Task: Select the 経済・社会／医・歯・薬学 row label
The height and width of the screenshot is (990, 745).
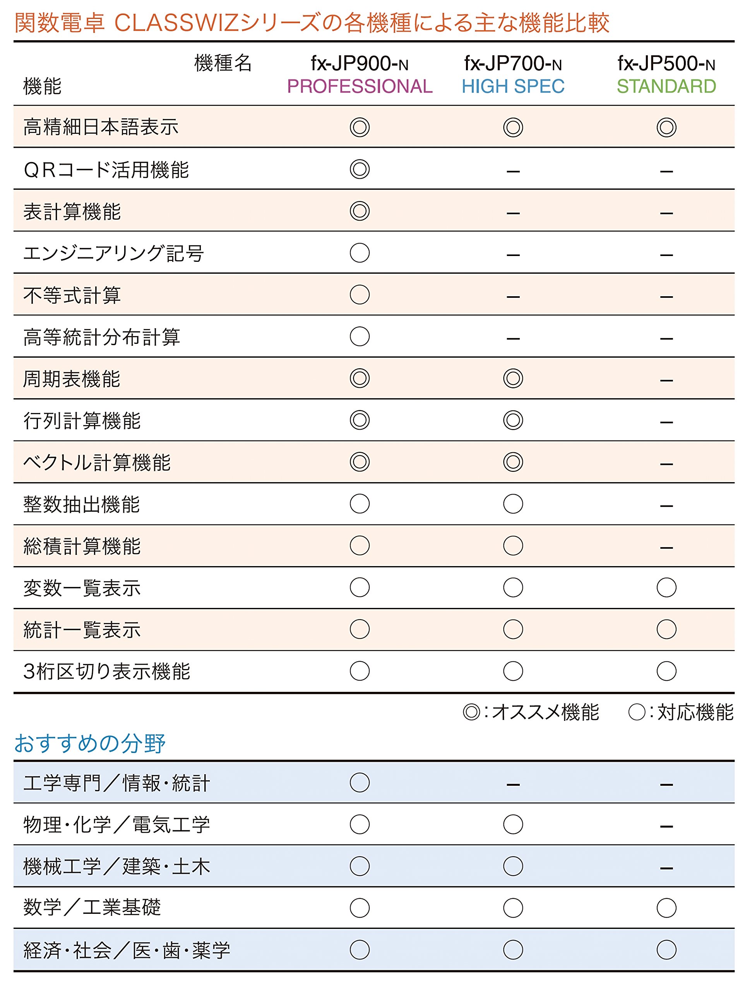Action: [x=127, y=951]
